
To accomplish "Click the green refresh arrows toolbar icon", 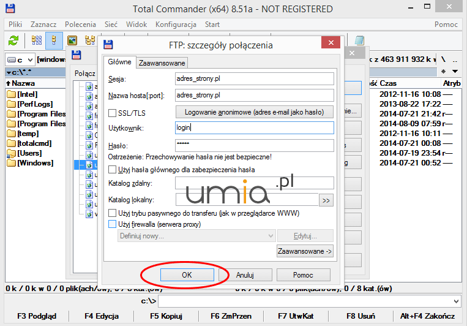I will pyautogui.click(x=13, y=40).
